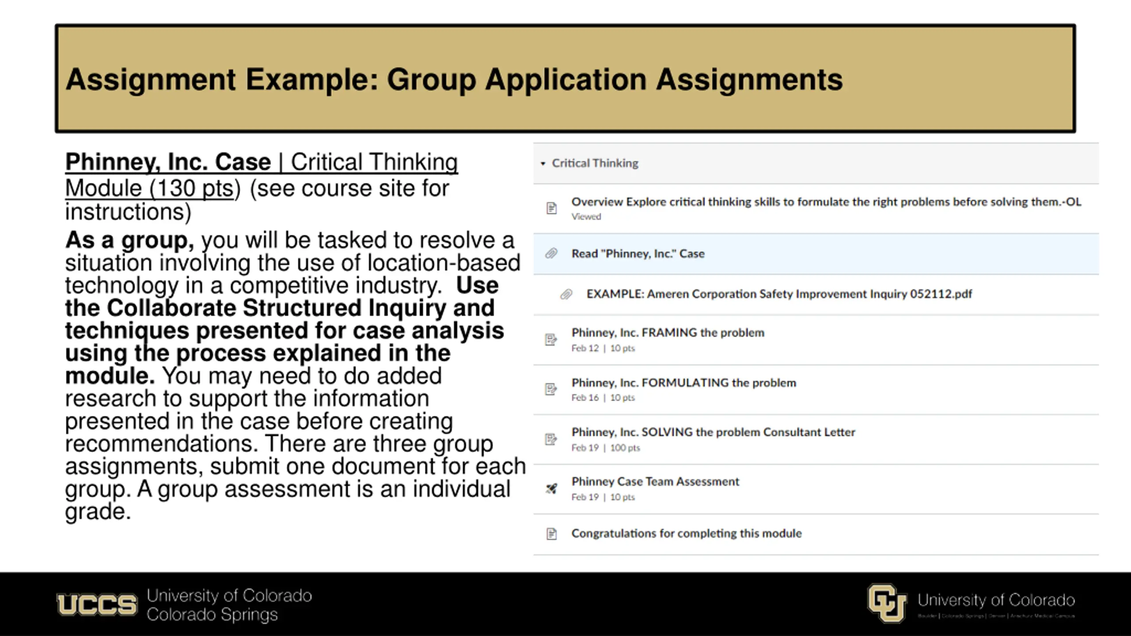Open Phinney, Inc. FORMULATING the problem assignment
Screen dimensions: 1131x636
click(683, 382)
